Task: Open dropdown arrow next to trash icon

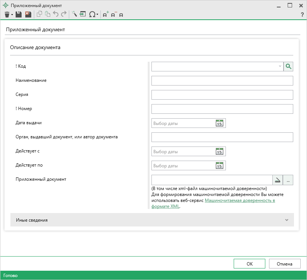Action: click(x=12, y=15)
